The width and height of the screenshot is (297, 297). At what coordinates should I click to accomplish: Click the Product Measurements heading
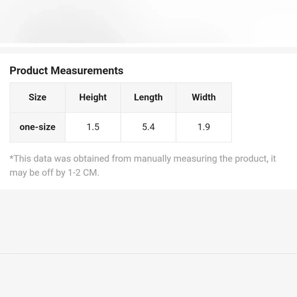point(67,71)
